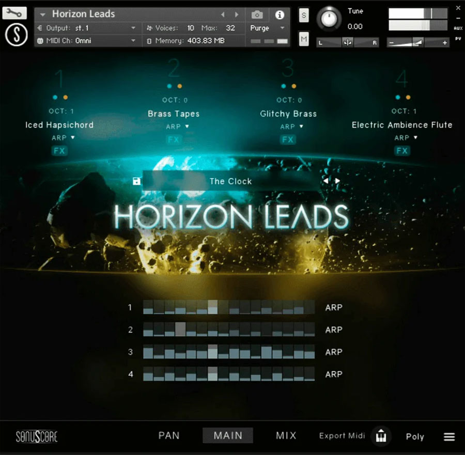Open the snapshot camera icon
The height and width of the screenshot is (455, 465).
258,15
